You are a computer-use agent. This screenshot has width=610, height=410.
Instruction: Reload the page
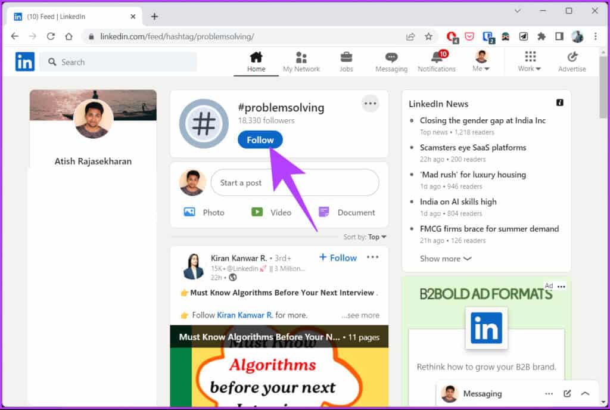coord(51,36)
